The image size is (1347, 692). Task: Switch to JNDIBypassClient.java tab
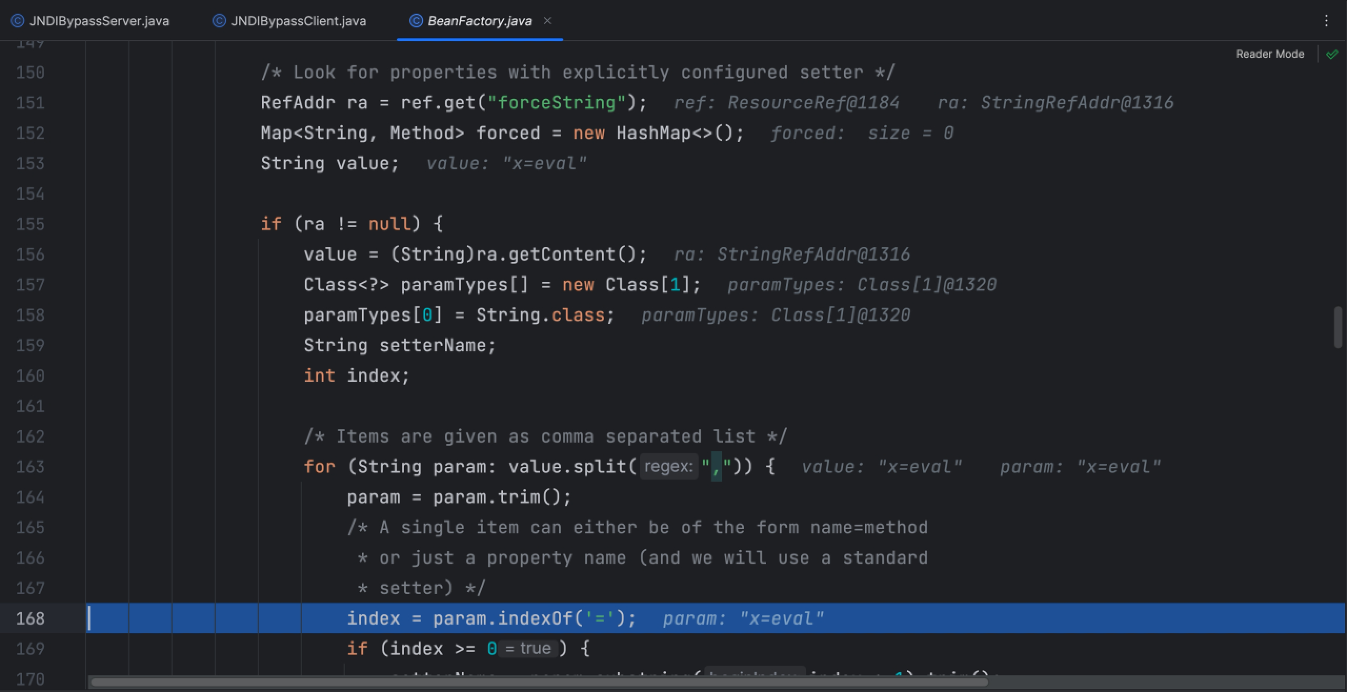pos(289,21)
